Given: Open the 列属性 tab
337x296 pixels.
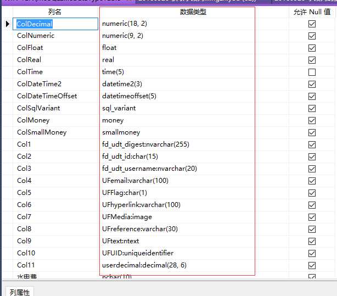Looking at the screenshot, I should (20, 292).
